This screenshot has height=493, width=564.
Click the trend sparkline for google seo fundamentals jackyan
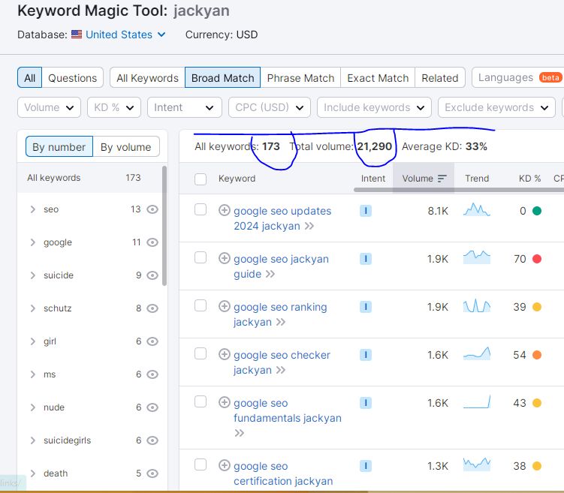pyautogui.click(x=476, y=402)
